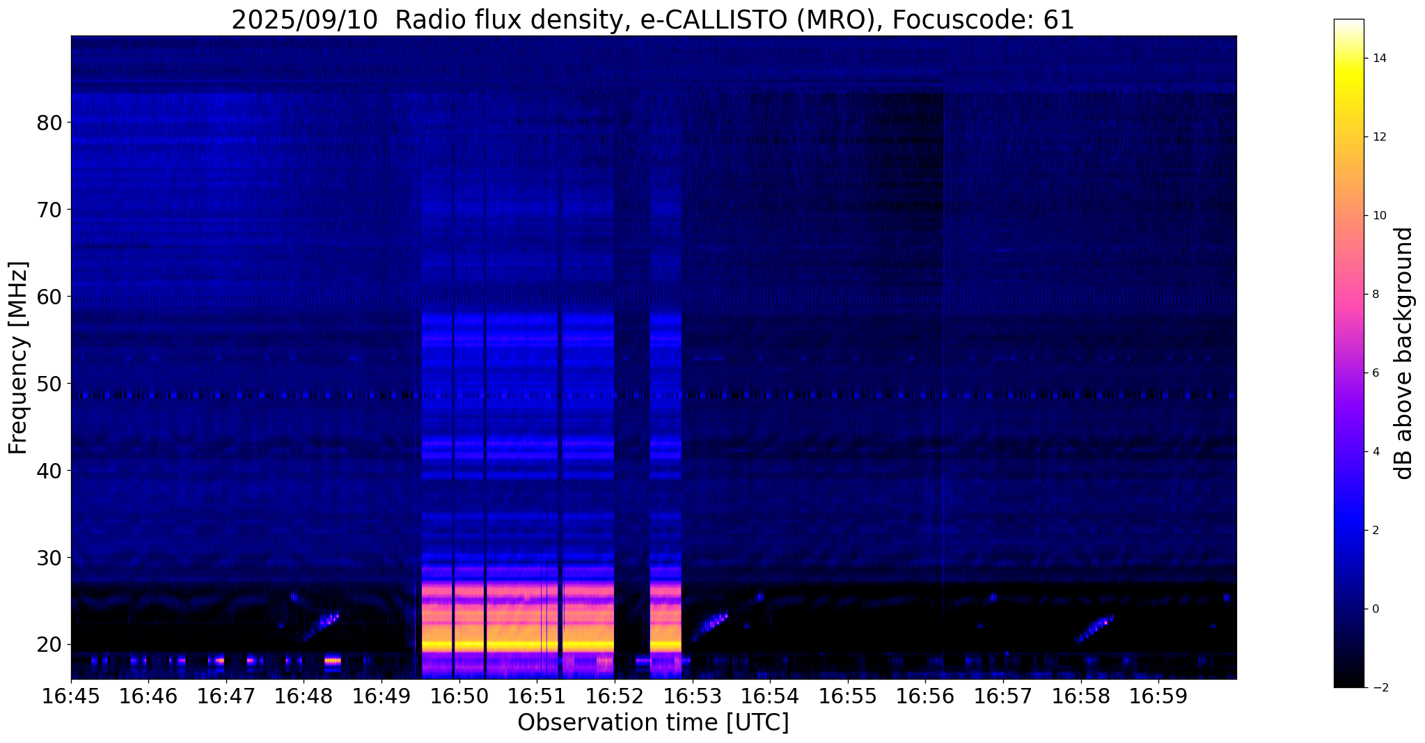
Task: Click the 'Observation time [UTC]' axis label
Action: (653, 723)
